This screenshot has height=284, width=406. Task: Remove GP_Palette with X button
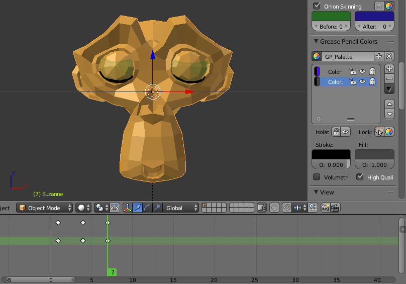pyautogui.click(x=389, y=56)
